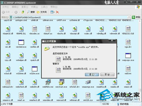This screenshot has width=142, height=106.
Task: Select the wiadss.dll file icon
Action: 115,82
